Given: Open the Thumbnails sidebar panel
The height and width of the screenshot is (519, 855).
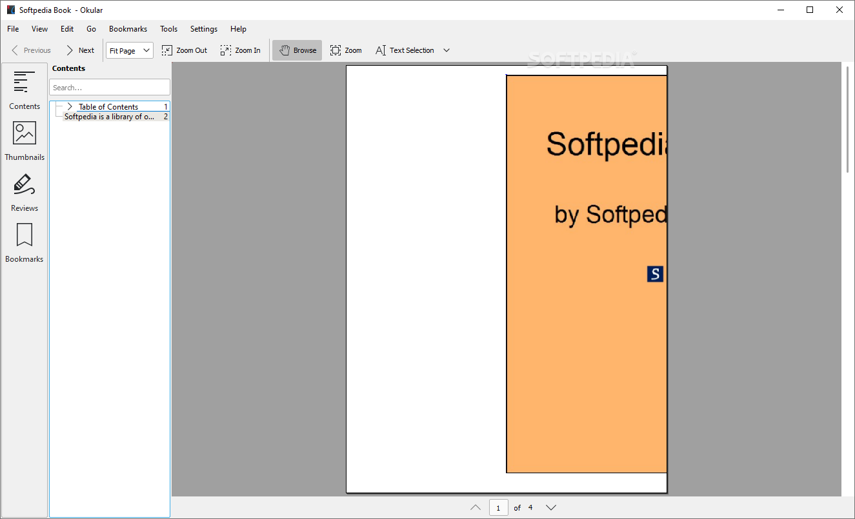Looking at the screenshot, I should tap(25, 141).
